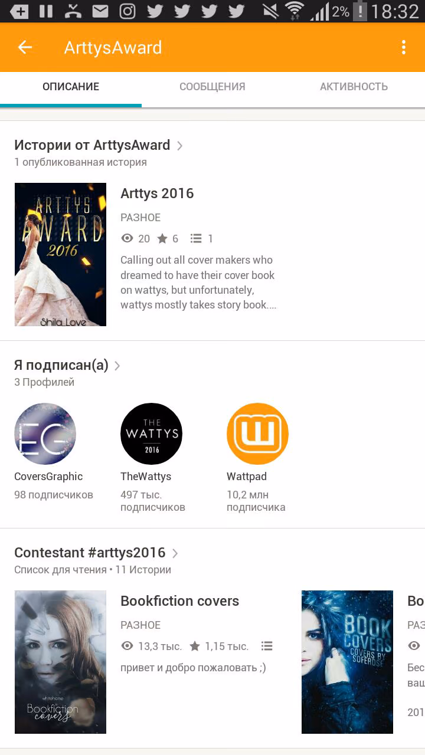This screenshot has height=755, width=425.
Task: Open the Bookfiction covers story title
Action: point(179,601)
